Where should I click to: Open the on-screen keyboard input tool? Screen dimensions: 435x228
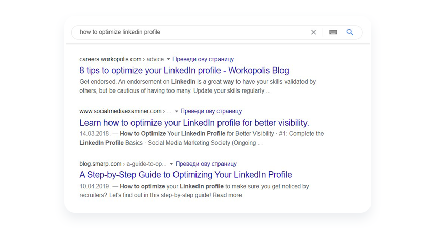coord(333,32)
